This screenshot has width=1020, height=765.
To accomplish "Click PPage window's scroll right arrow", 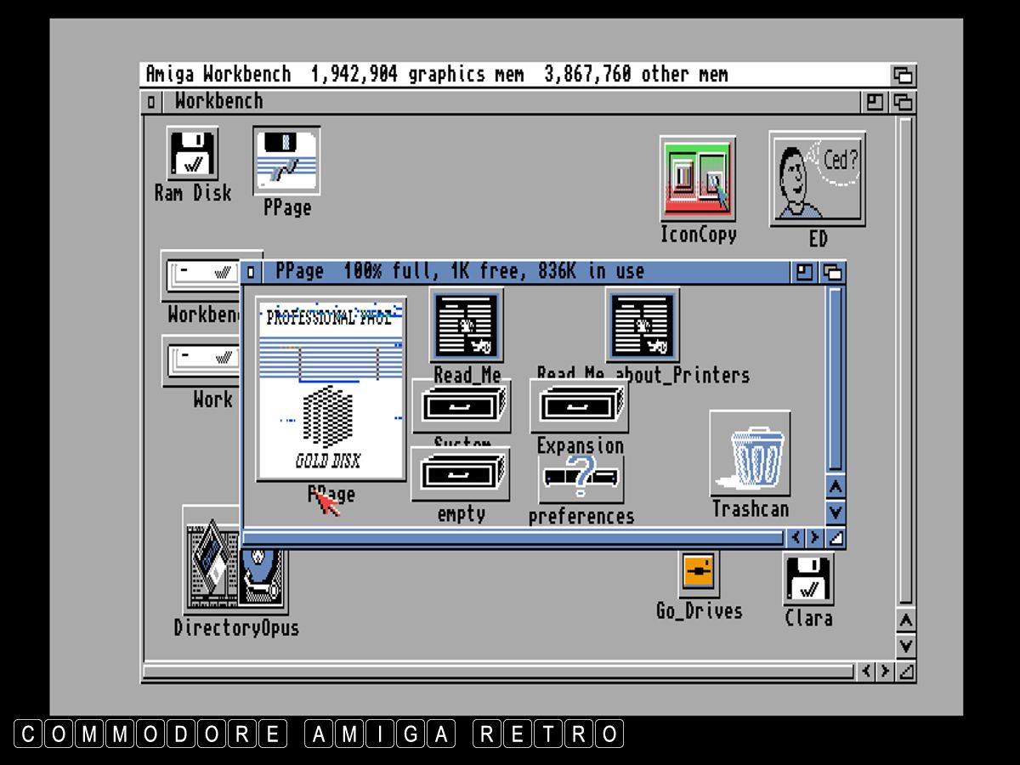I will tap(815, 537).
